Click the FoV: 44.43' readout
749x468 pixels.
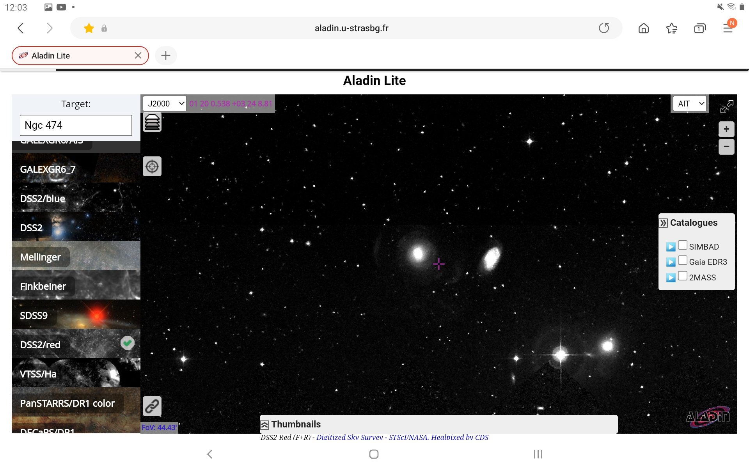(159, 427)
